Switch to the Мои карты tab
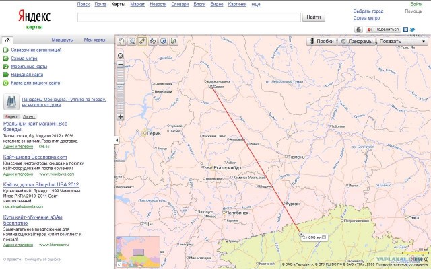The image size is (431, 269). [x=94, y=40]
